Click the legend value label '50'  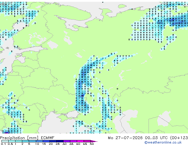(x=92, y=144)
